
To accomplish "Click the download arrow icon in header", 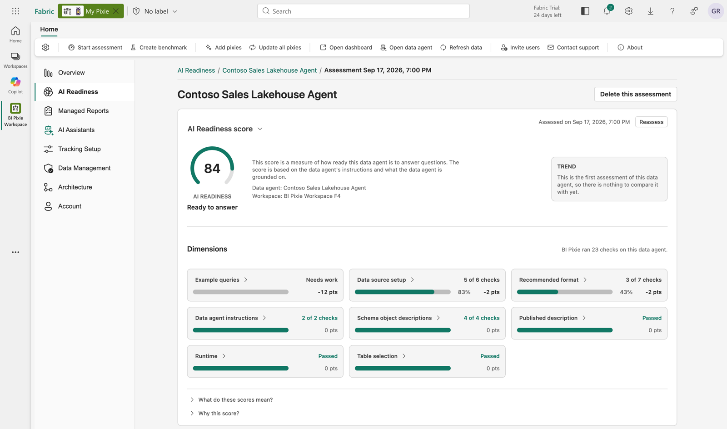I will (651, 11).
